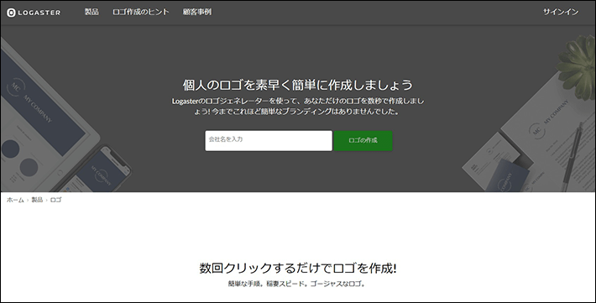This screenshot has height=303, width=596.
Task: Select the 製品 breadcrumb link
Action: coord(37,200)
